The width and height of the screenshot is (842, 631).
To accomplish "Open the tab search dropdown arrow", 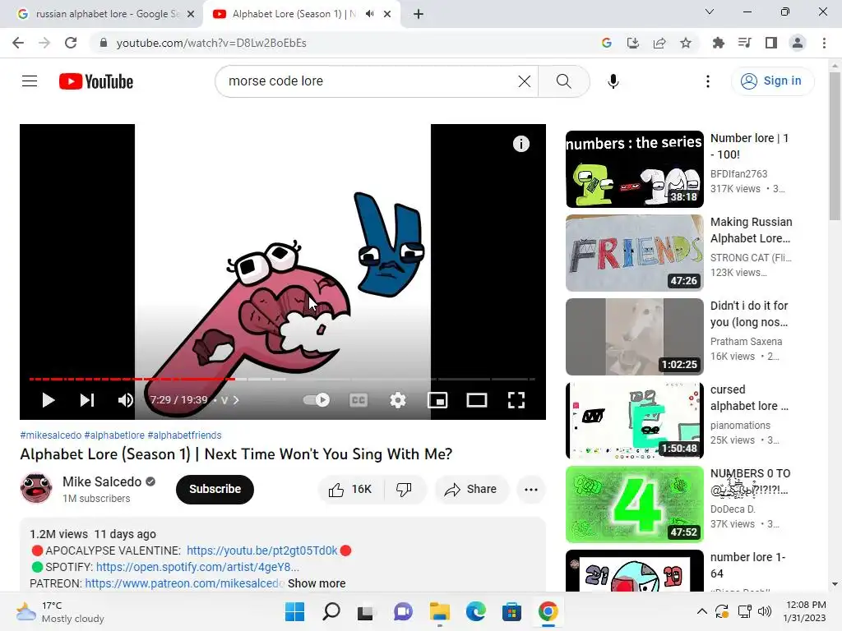I will tap(710, 12).
